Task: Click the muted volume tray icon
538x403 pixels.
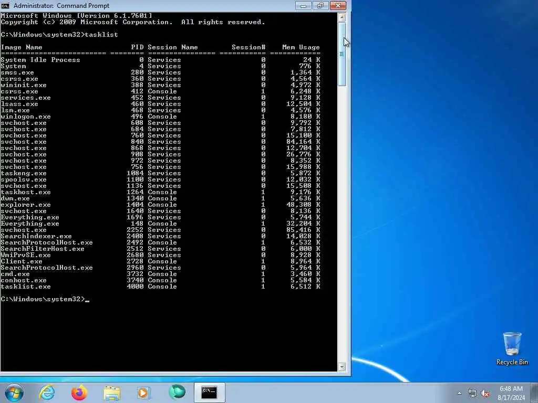Action: pyautogui.click(x=485, y=394)
